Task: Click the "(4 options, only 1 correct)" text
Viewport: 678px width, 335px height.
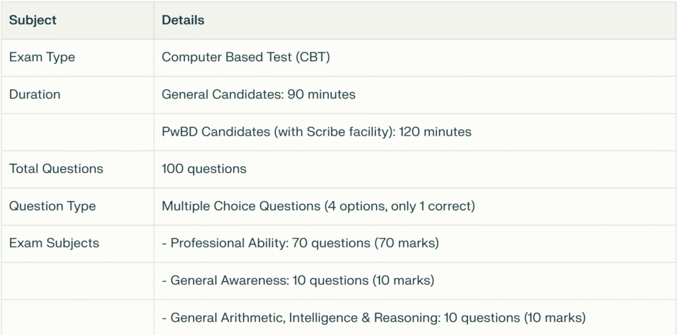Action: click(x=400, y=206)
